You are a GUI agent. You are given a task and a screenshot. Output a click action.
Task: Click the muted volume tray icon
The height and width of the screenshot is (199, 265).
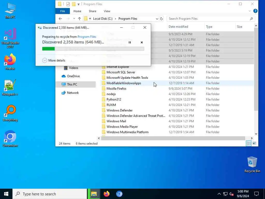pos(232,194)
